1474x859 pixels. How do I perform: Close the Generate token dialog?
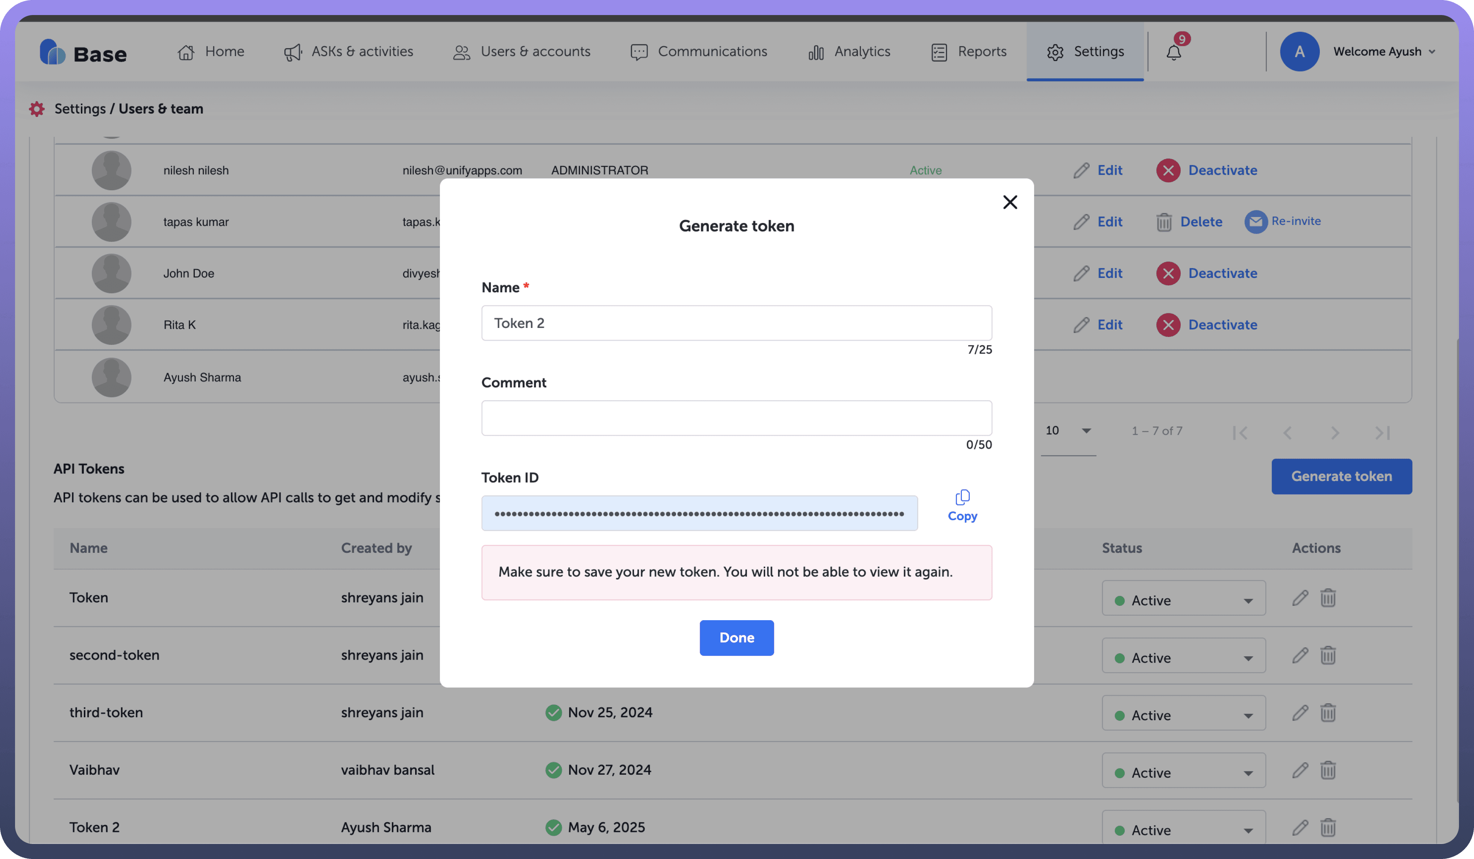coord(1010,202)
